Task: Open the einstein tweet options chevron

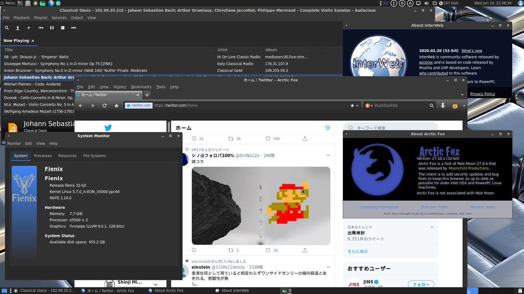Action: click(328, 267)
